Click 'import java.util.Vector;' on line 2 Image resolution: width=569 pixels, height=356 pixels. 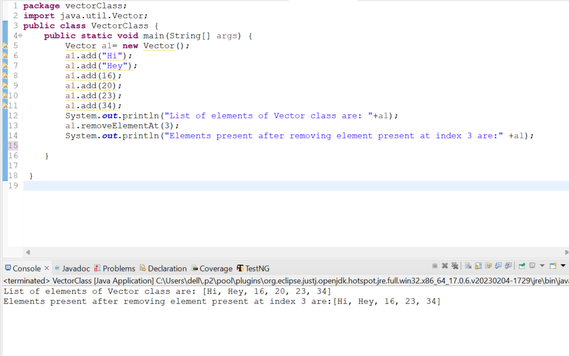pyautogui.click(x=86, y=16)
